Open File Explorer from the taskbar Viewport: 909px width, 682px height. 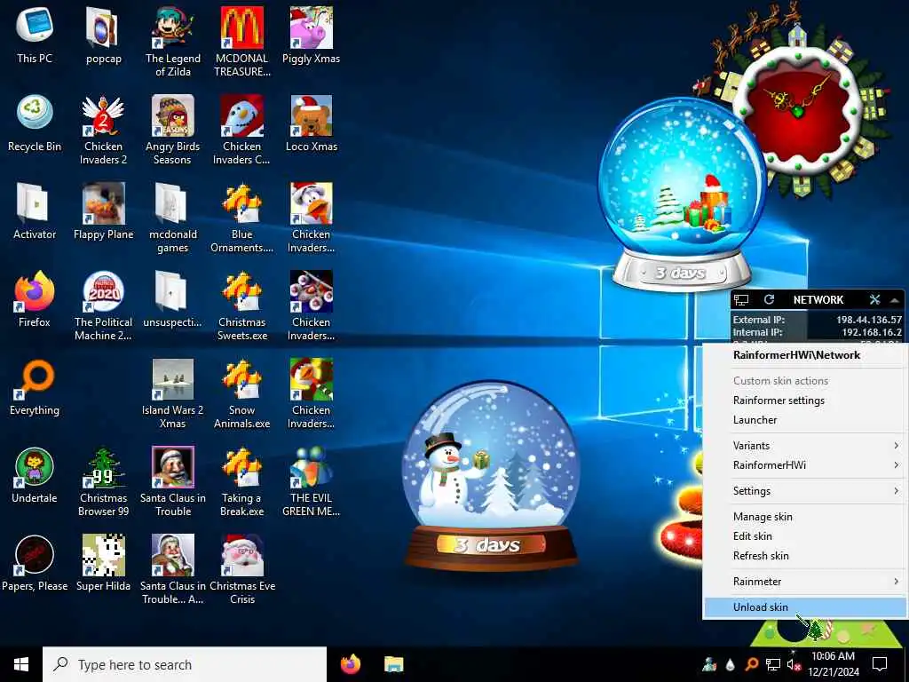tap(393, 664)
